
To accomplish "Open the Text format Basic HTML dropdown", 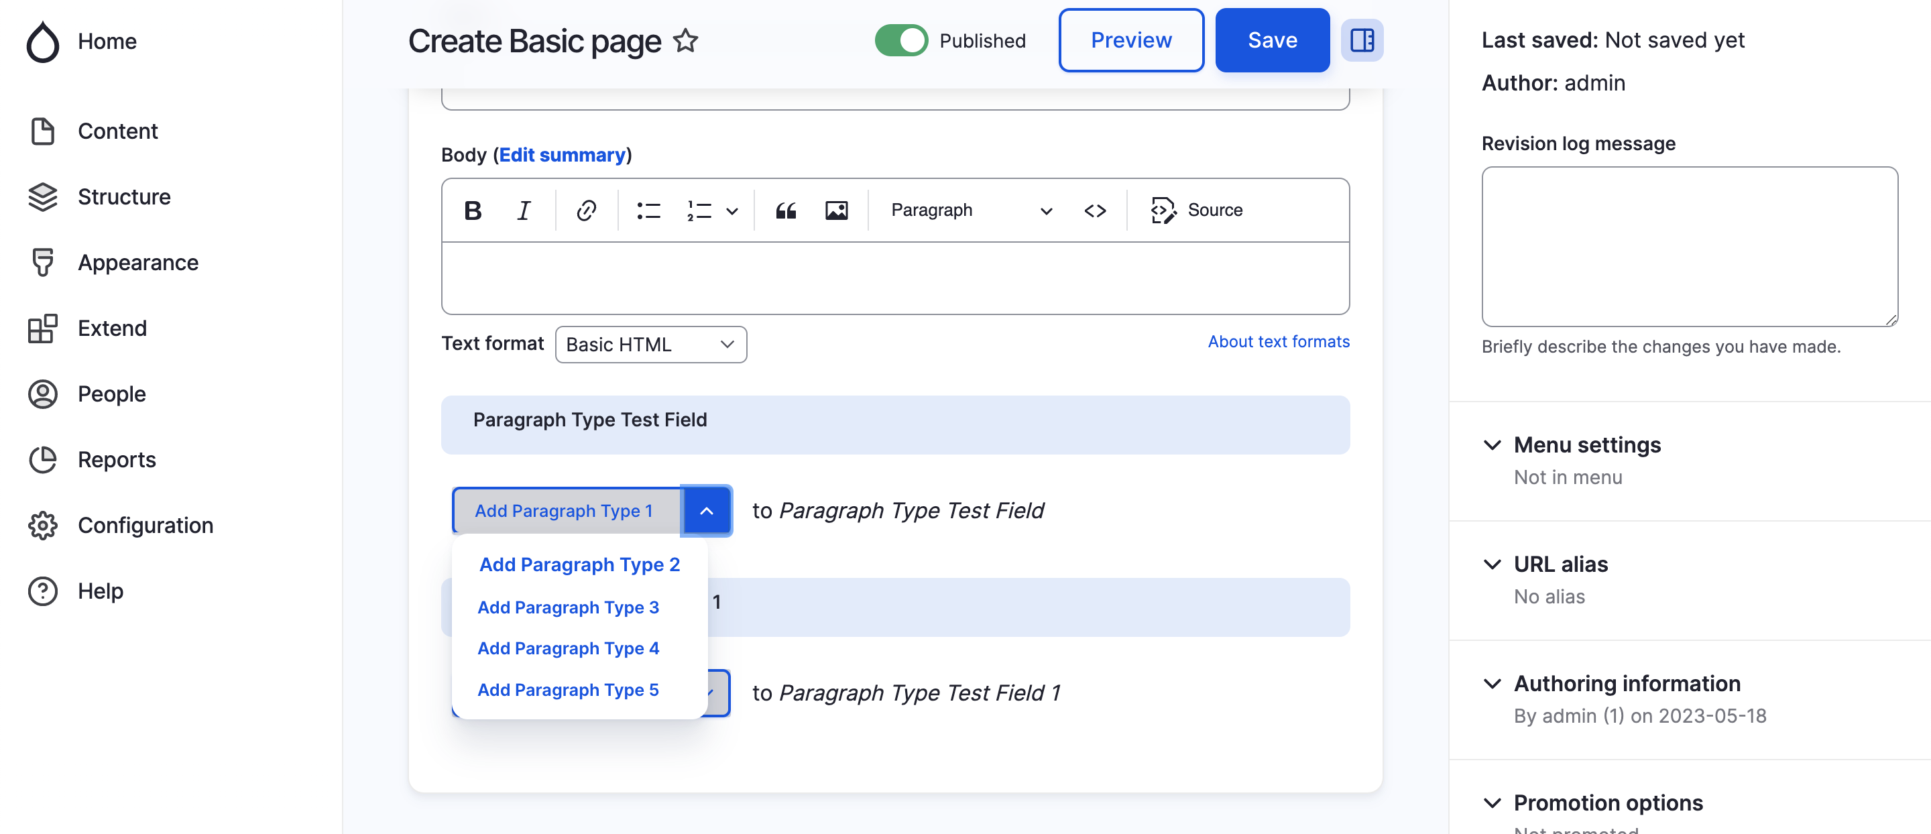I will coord(650,344).
